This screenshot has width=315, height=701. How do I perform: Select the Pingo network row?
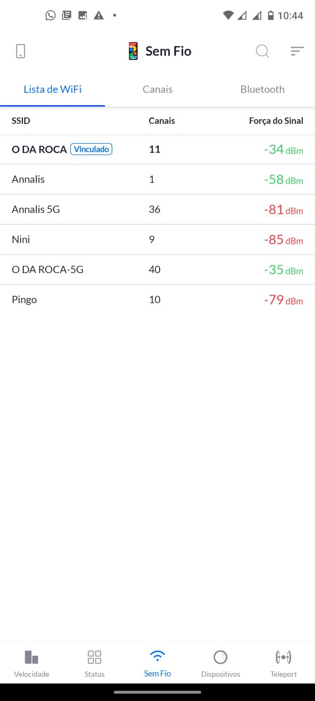[157, 300]
